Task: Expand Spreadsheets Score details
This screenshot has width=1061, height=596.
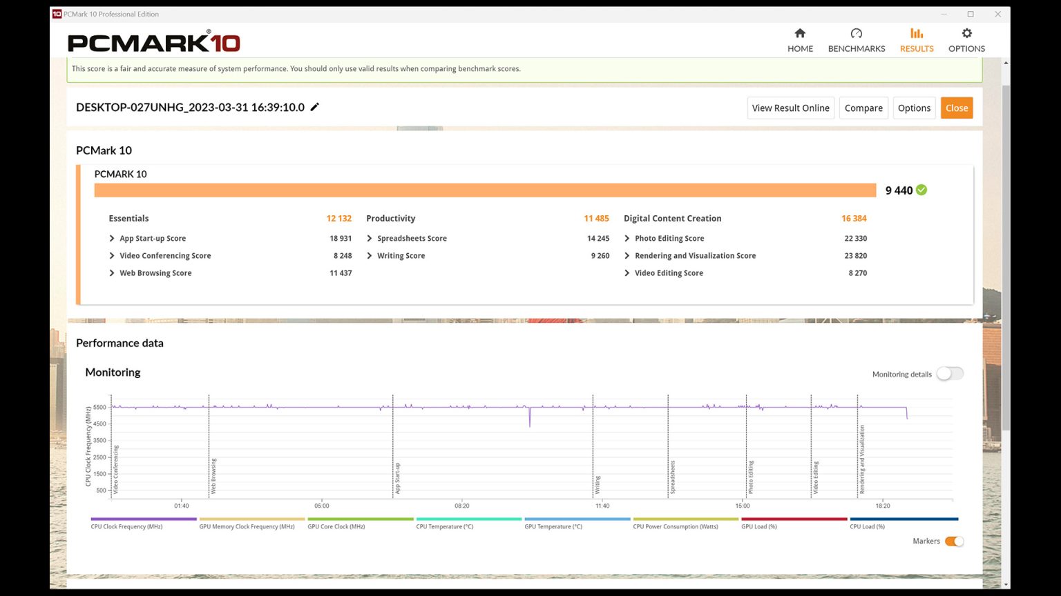Action: click(x=370, y=238)
